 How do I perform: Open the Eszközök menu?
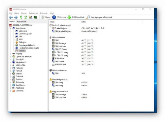pyautogui.click(x=44, y=13)
